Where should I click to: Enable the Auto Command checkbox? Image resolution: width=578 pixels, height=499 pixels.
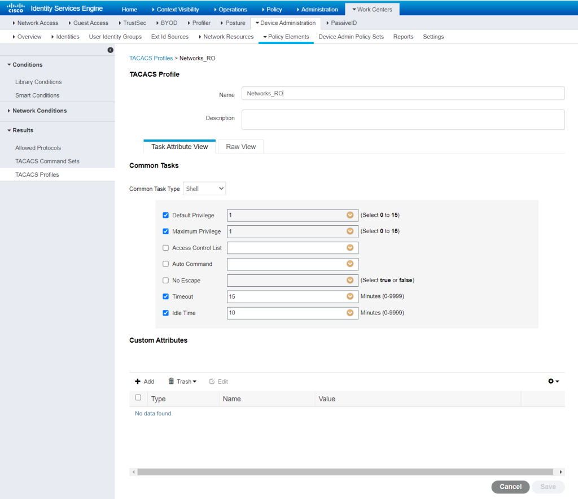click(165, 264)
